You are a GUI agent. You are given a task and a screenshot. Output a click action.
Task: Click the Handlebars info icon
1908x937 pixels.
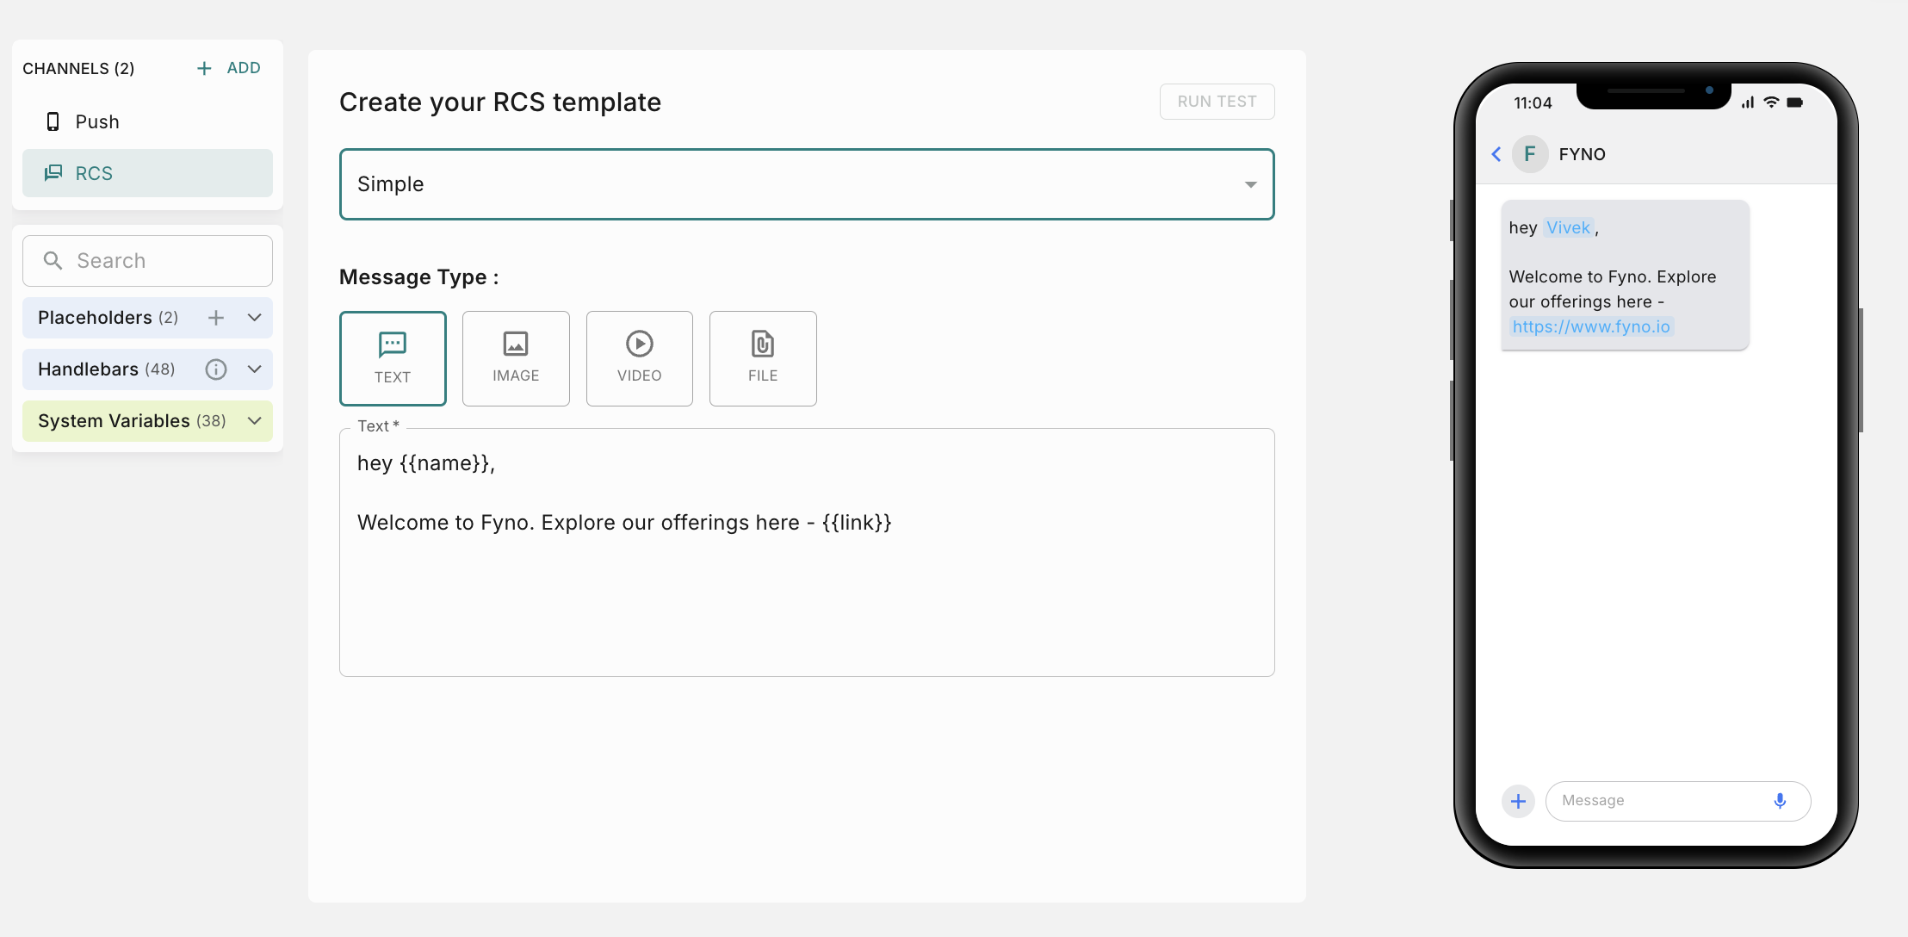215,369
